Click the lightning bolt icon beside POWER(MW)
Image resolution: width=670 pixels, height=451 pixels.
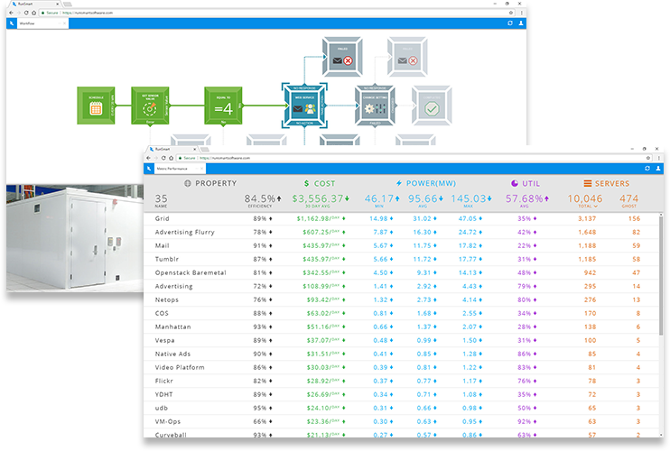tap(399, 183)
